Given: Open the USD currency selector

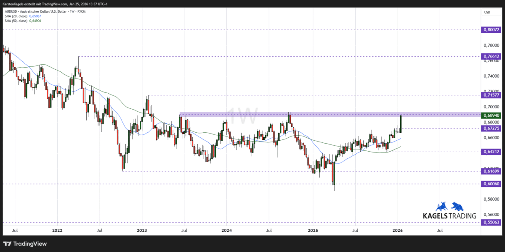Looking at the screenshot, I should pyautogui.click(x=487, y=12).
